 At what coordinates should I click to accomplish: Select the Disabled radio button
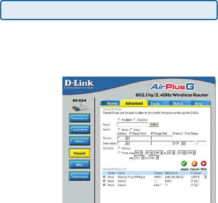tap(134, 119)
